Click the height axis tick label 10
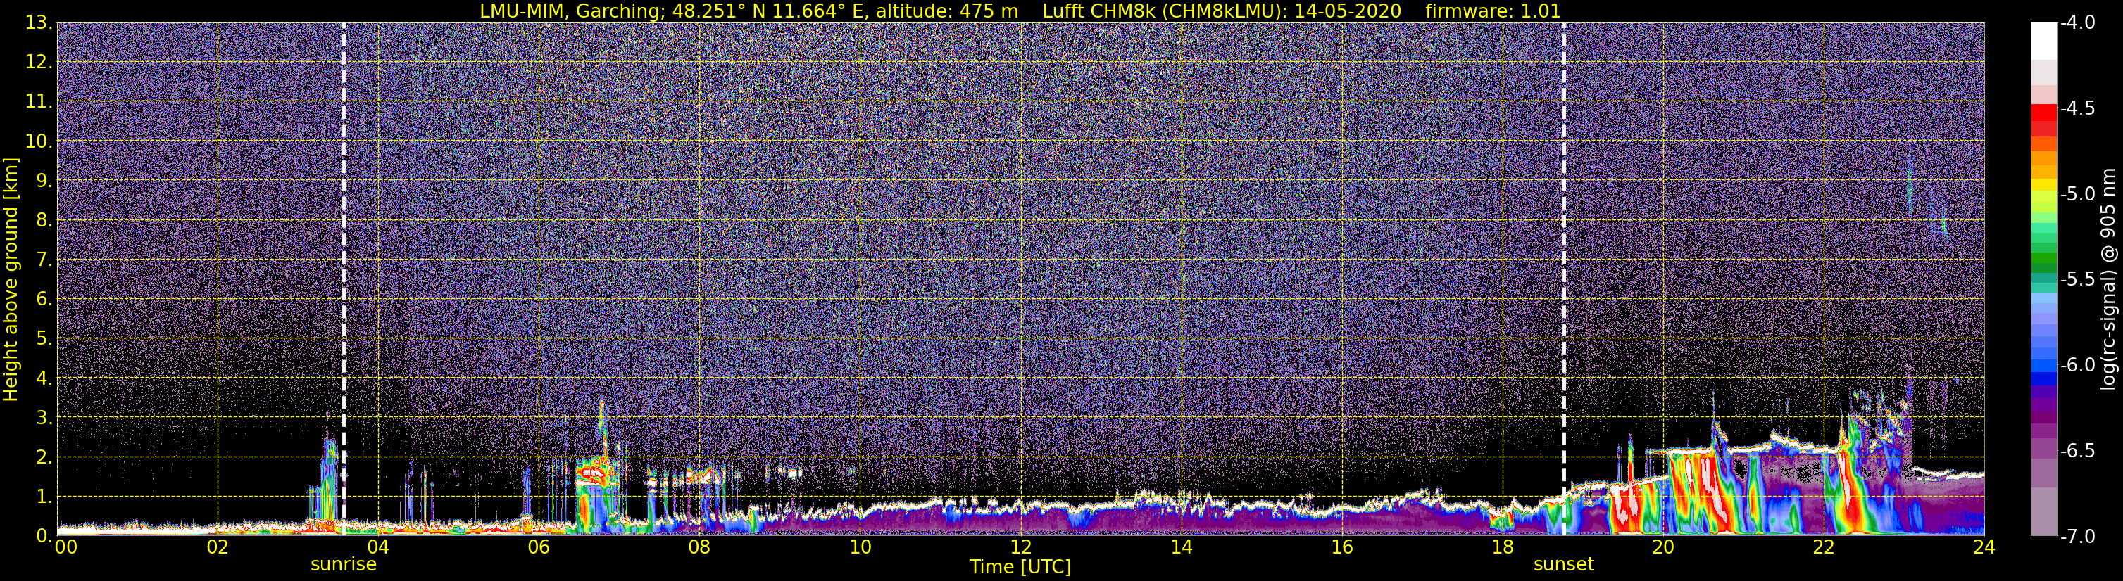The height and width of the screenshot is (581, 2123). click(38, 141)
